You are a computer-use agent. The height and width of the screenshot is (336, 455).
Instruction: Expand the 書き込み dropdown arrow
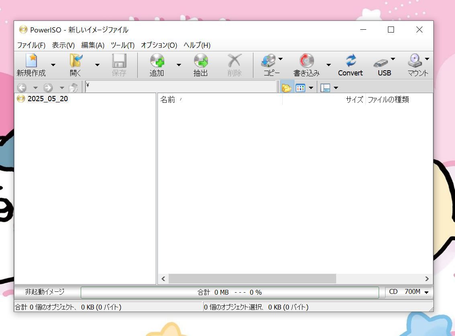click(x=328, y=65)
